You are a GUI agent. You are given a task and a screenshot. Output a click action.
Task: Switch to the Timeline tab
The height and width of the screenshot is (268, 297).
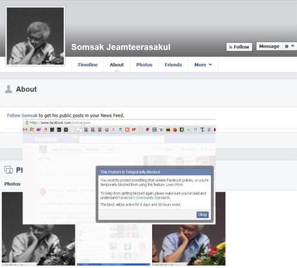[87, 65]
